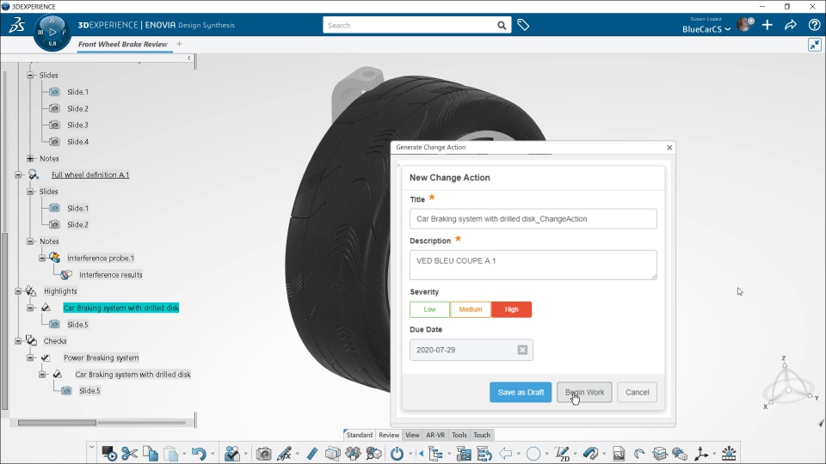Screen dimensions: 826x464
Task: Click the camera capture icon in bottom toolbar
Action: (263, 454)
